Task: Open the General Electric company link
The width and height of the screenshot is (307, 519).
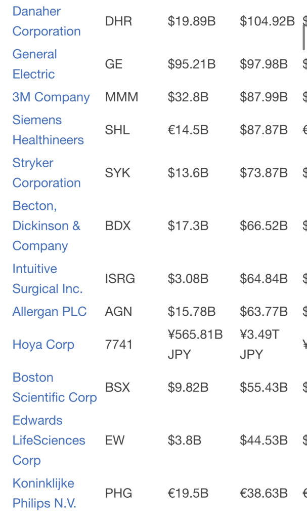Action: pyautogui.click(x=35, y=64)
